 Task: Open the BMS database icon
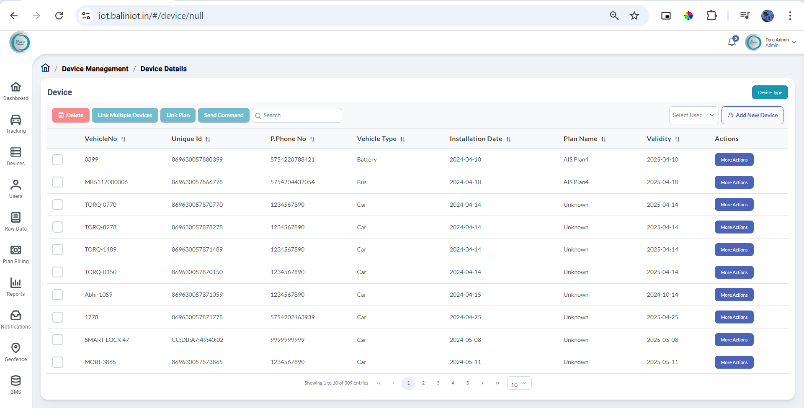coord(15,381)
